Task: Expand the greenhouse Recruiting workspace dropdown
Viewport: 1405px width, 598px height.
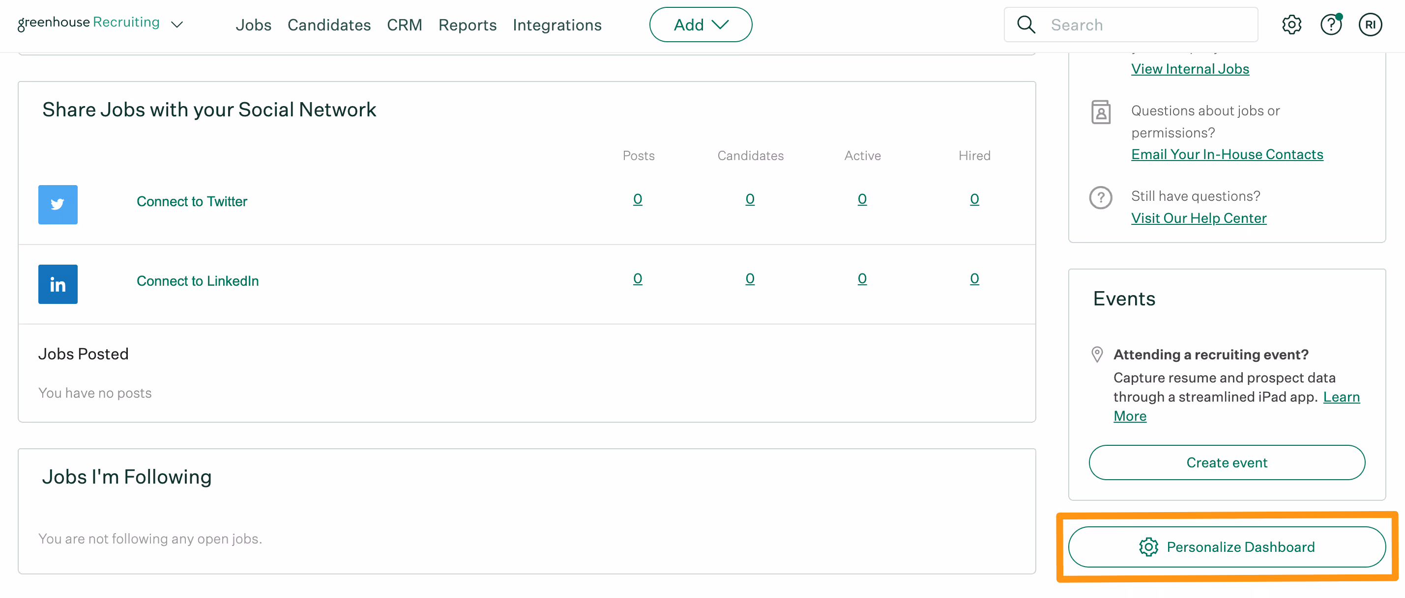Action: tap(177, 25)
